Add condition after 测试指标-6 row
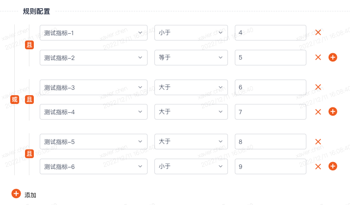Screen dimensions: 350x205 [332, 166]
